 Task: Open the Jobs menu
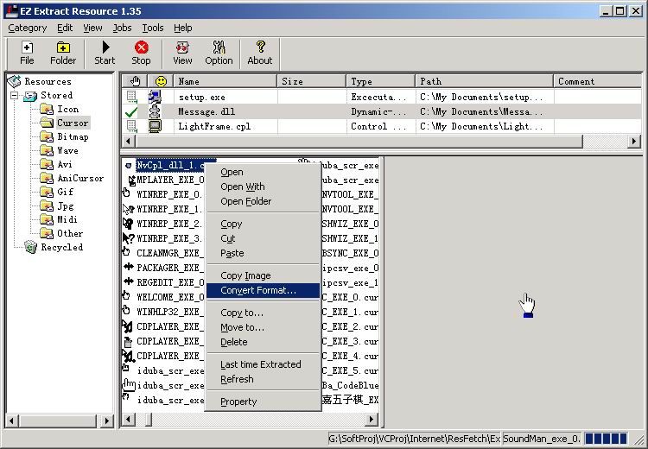point(122,28)
